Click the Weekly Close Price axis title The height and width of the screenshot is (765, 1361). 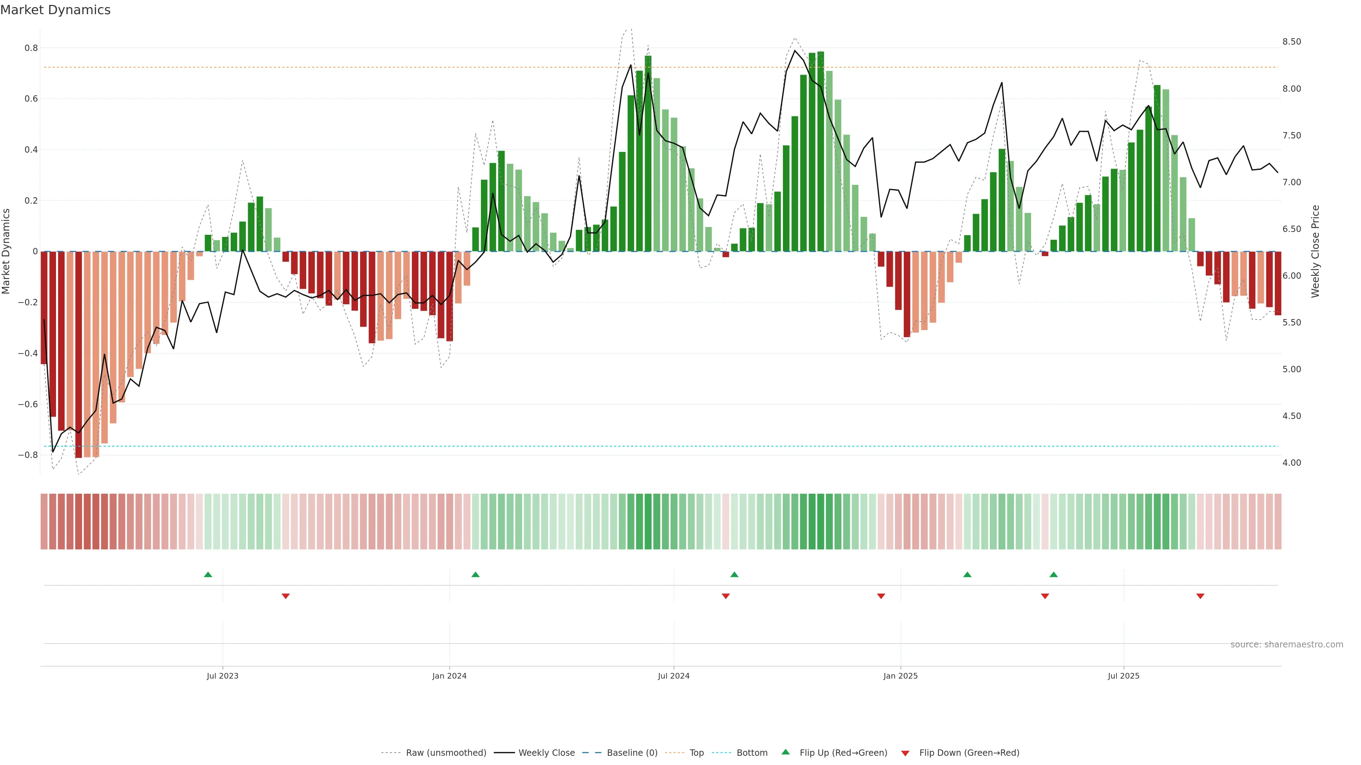pos(1315,251)
